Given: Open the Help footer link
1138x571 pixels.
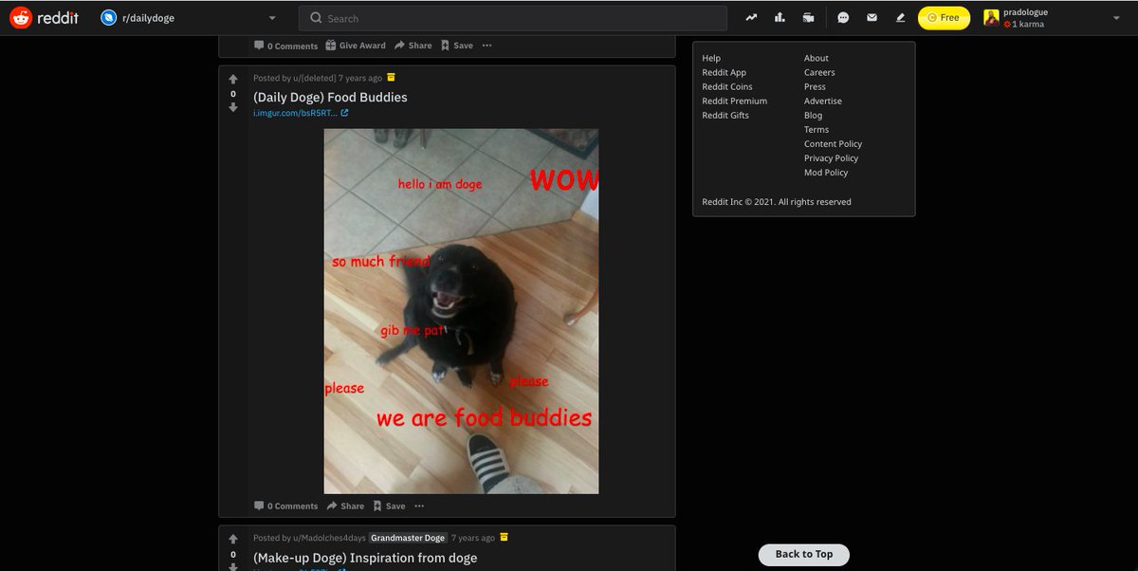Looking at the screenshot, I should [711, 58].
